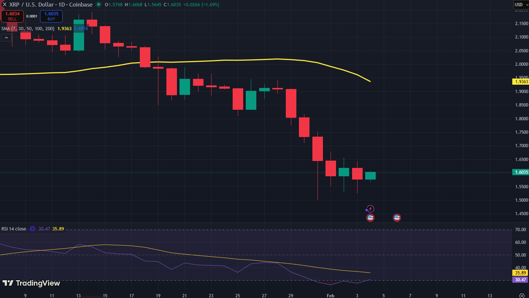Open the US flag event marker dated Feb 4
Screen dimensions: 529x298
370,218
